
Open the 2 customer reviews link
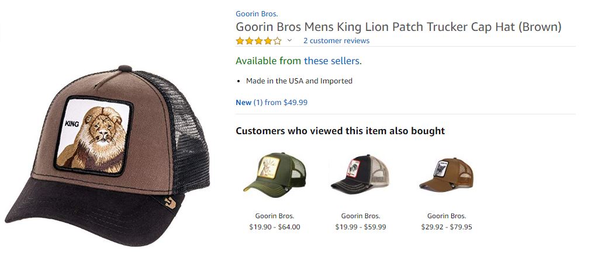pos(336,41)
